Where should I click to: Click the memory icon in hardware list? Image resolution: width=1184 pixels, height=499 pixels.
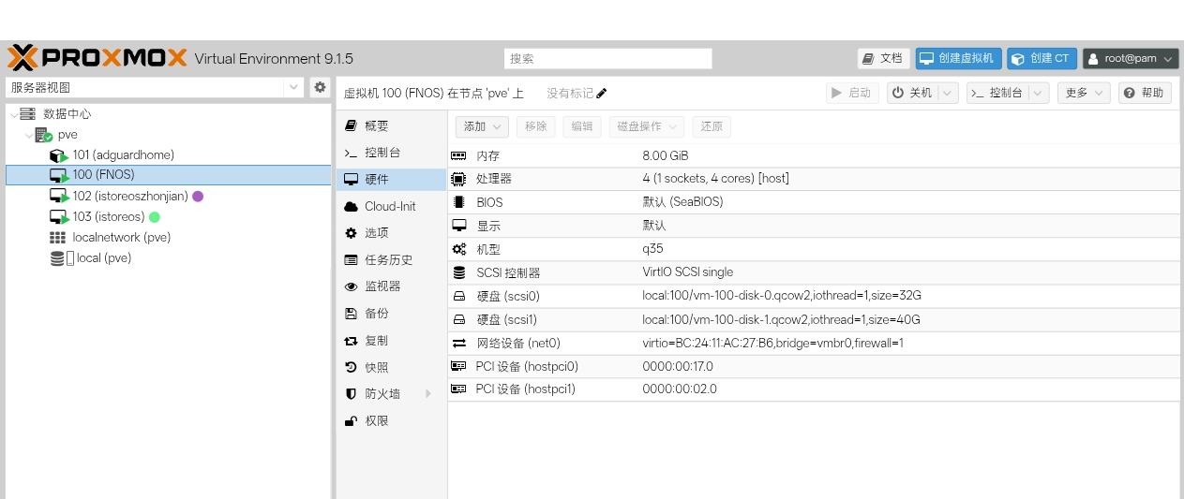(458, 155)
